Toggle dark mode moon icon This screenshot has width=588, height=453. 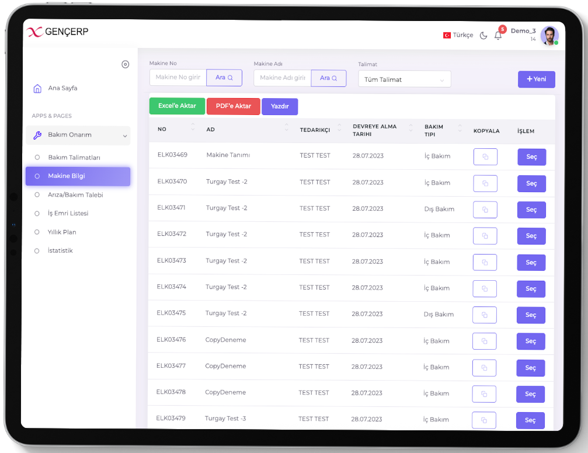483,35
